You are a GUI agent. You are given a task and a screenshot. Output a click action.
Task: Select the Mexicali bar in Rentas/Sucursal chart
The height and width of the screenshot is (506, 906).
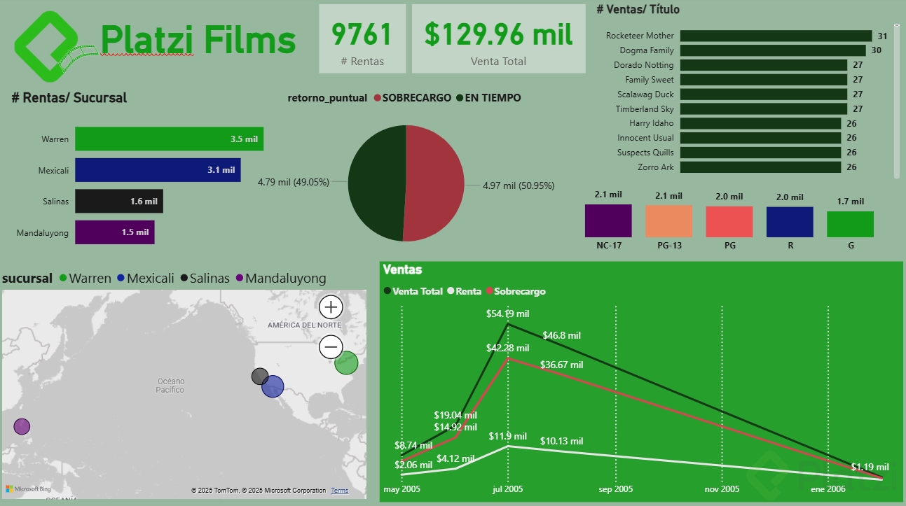coord(158,170)
